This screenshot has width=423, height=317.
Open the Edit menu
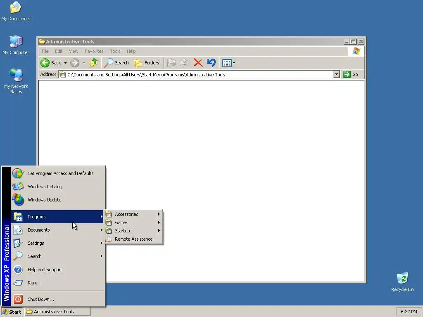pos(59,51)
